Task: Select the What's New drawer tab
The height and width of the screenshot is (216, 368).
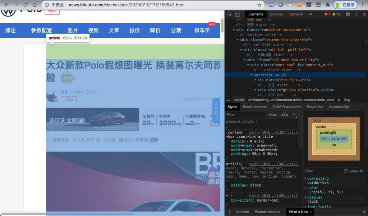Action: coord(298,212)
